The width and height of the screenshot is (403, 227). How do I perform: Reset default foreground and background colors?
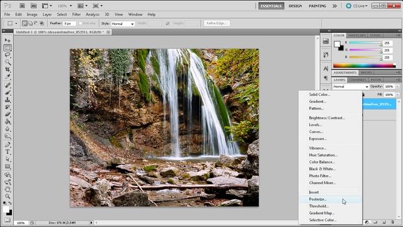5,203
